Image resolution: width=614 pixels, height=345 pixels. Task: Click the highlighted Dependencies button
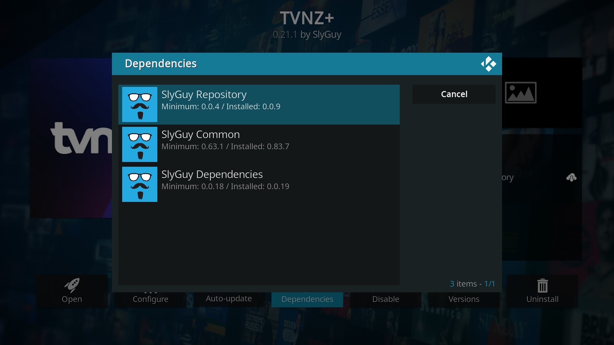pos(307,300)
